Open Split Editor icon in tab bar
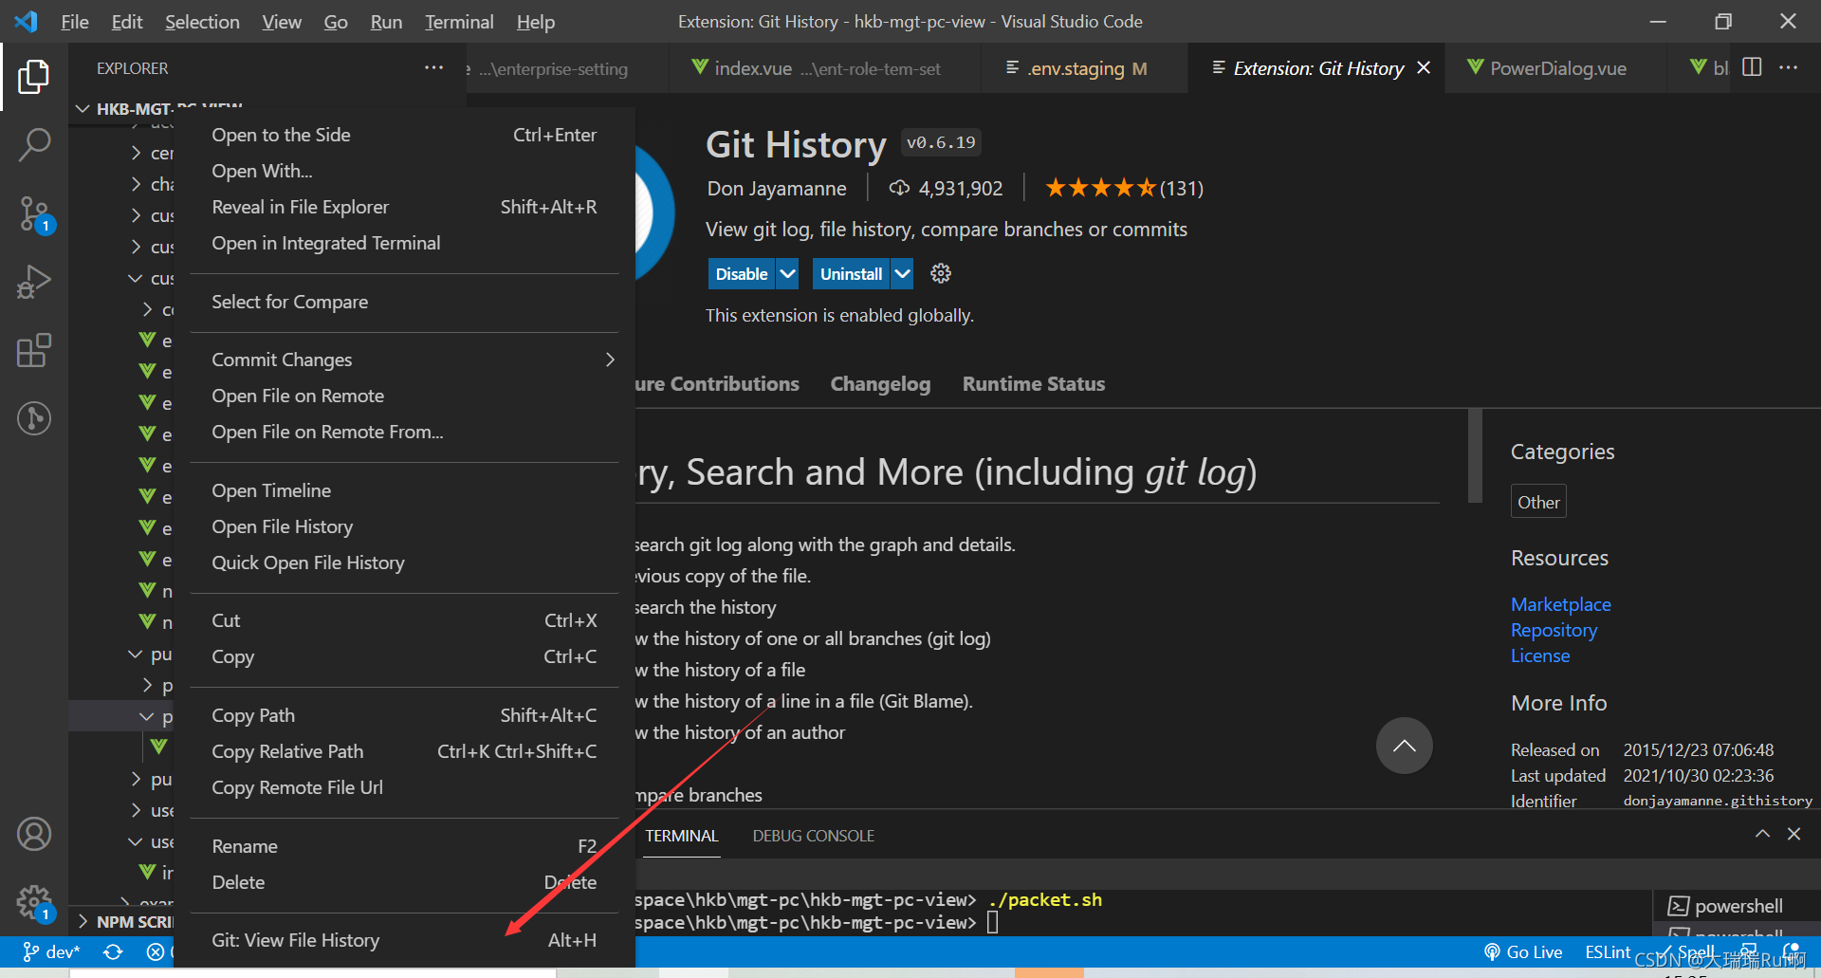The width and height of the screenshot is (1821, 978). (1751, 67)
